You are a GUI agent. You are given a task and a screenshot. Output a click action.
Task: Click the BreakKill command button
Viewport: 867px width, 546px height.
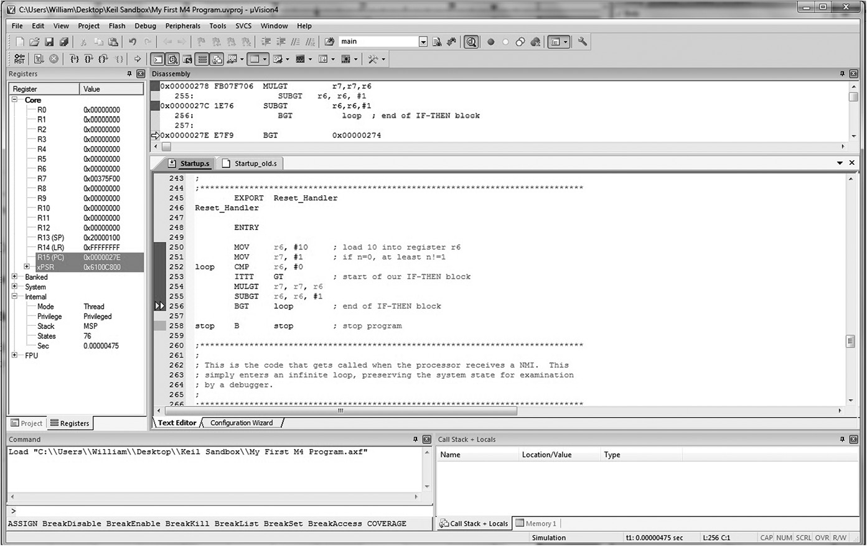pyautogui.click(x=187, y=523)
